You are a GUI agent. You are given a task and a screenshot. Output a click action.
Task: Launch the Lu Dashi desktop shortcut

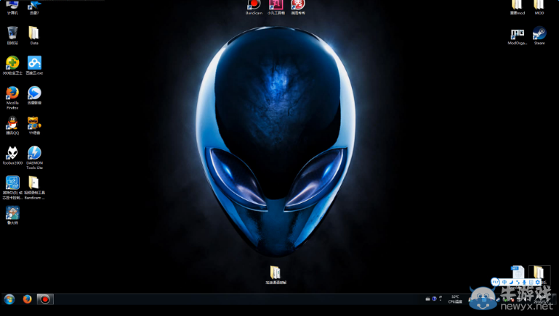click(x=12, y=215)
